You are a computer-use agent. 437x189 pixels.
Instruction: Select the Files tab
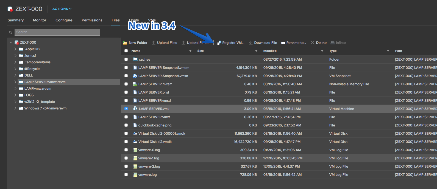pos(116,20)
